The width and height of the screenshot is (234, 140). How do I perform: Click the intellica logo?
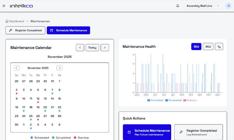click(21, 6)
